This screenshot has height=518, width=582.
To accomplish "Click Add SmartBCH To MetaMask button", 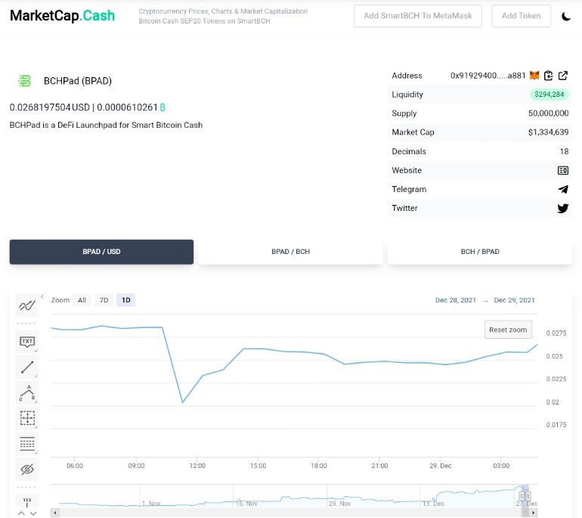I will 417,16.
